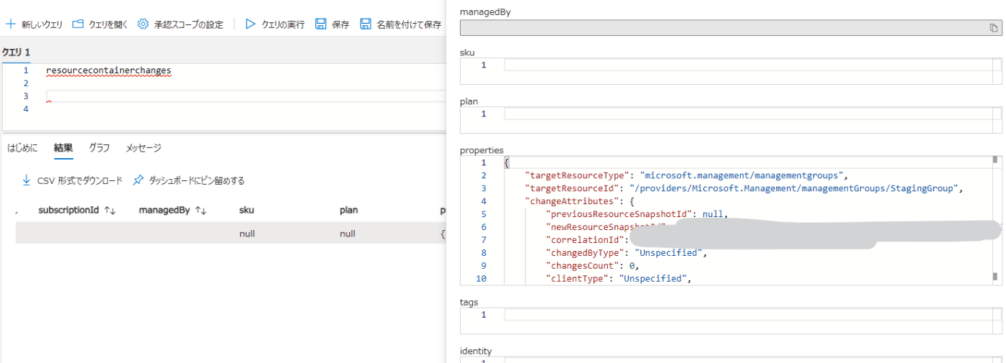The image size is (1006, 363).
Task: Click the null value under plan
Action: tap(348, 234)
